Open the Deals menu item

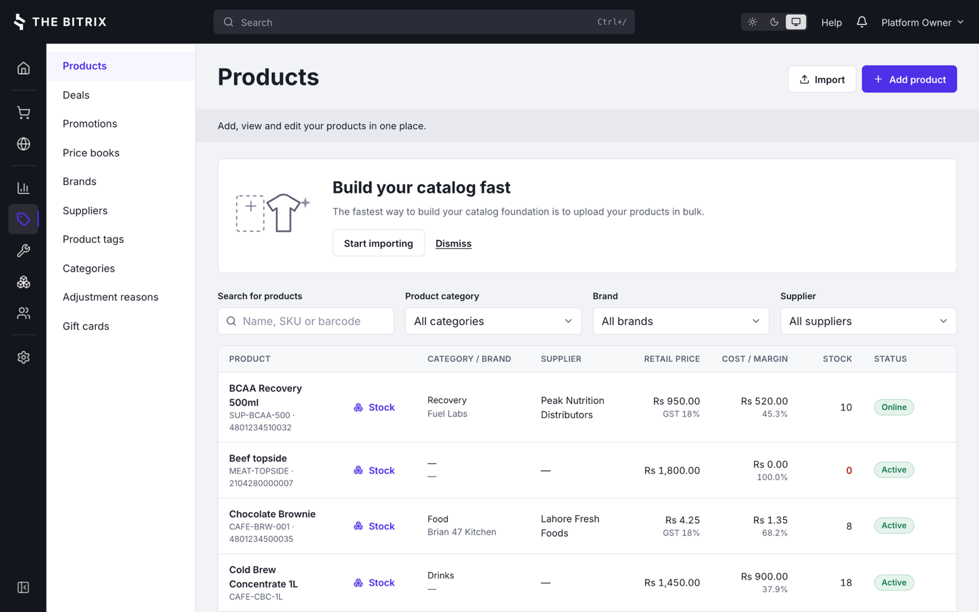[121, 95]
